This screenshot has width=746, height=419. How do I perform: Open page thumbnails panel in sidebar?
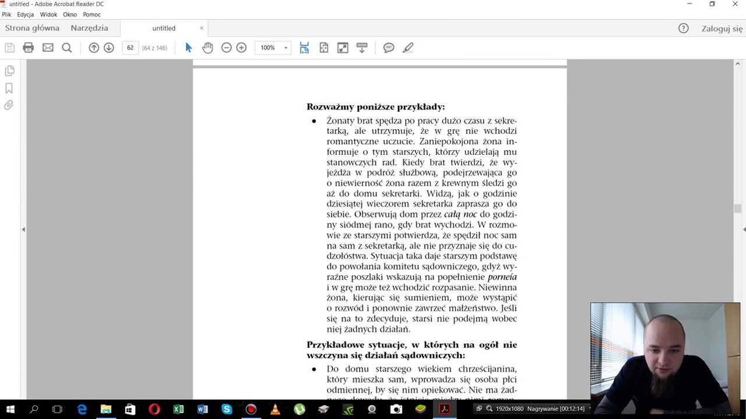(9, 71)
